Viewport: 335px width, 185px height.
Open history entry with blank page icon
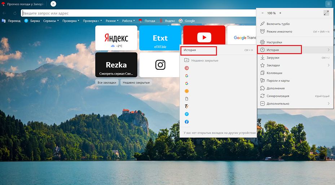[187, 99]
